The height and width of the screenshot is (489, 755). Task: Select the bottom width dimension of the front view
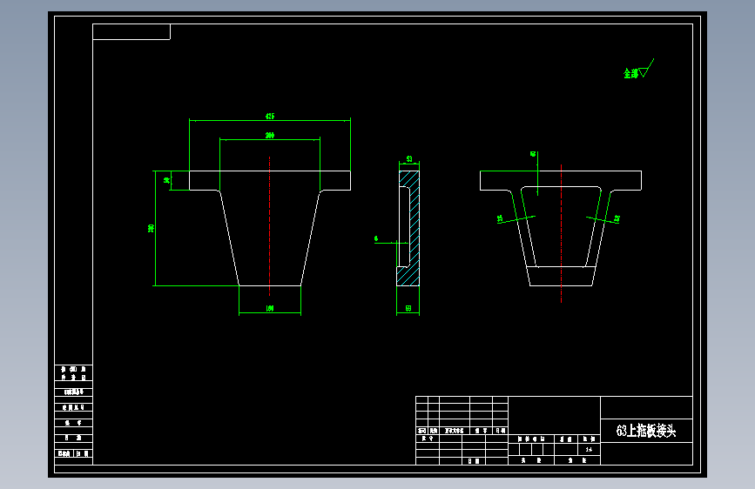pos(270,309)
